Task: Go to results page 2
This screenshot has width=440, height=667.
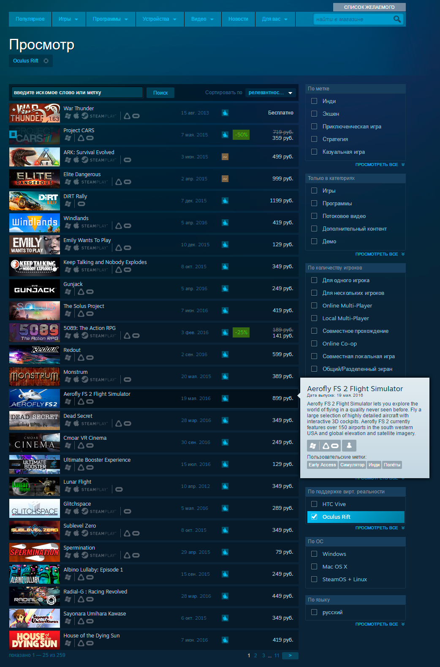Action: point(255,656)
